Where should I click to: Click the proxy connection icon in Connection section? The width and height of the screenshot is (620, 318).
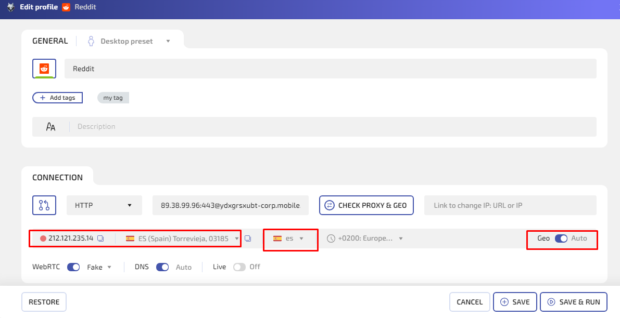pos(44,205)
